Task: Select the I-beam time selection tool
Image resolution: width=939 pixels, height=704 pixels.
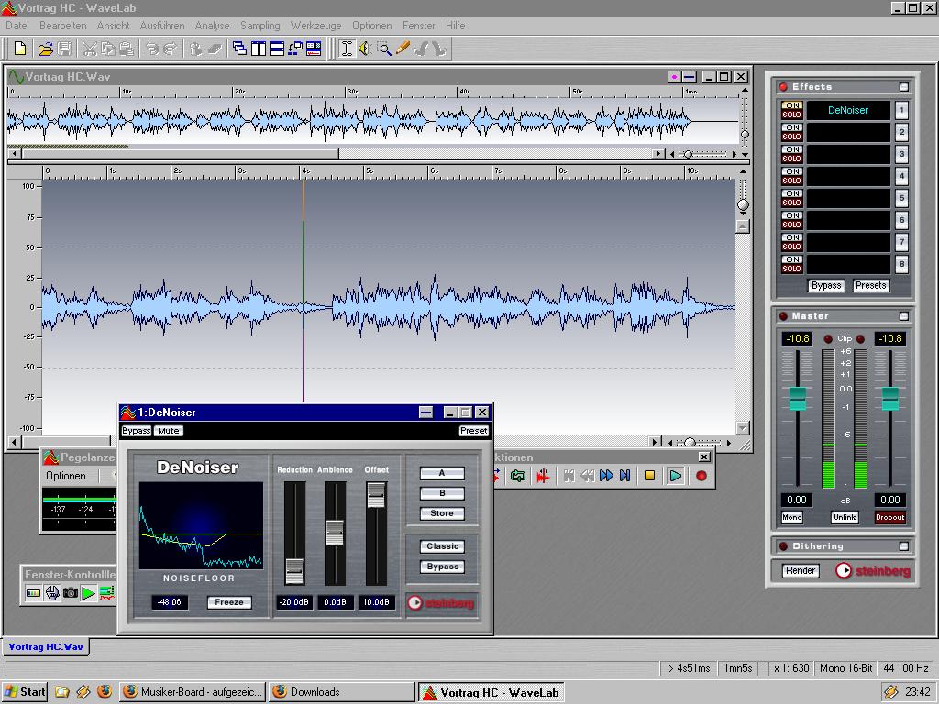Action: click(346, 49)
